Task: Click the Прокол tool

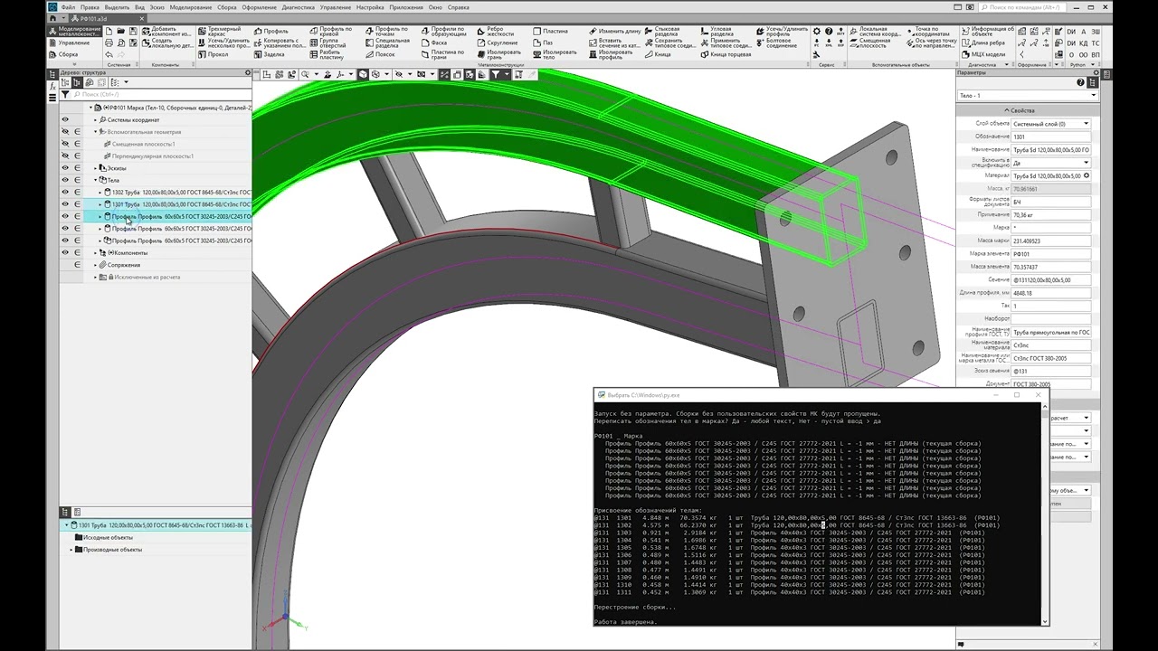Action: [x=214, y=54]
